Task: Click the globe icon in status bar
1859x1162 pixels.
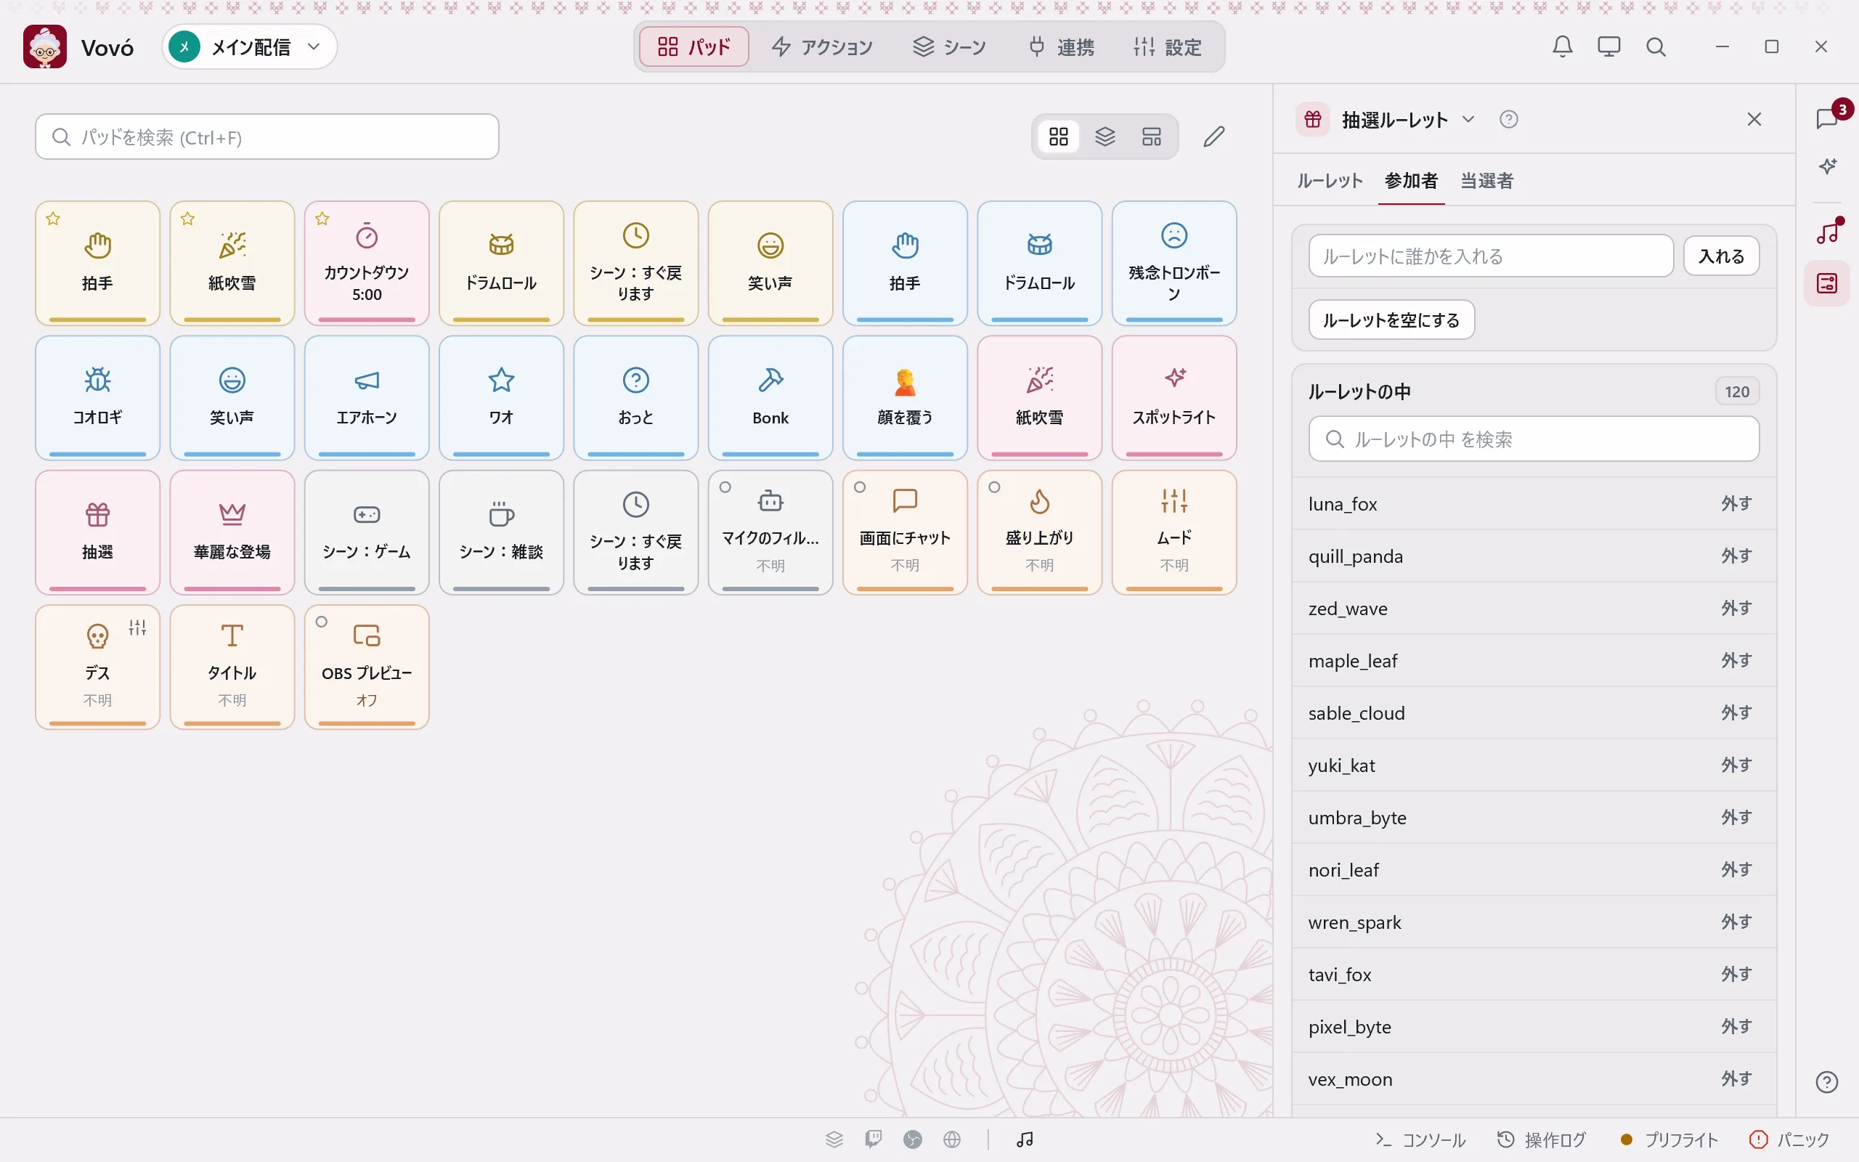Action: coord(952,1139)
